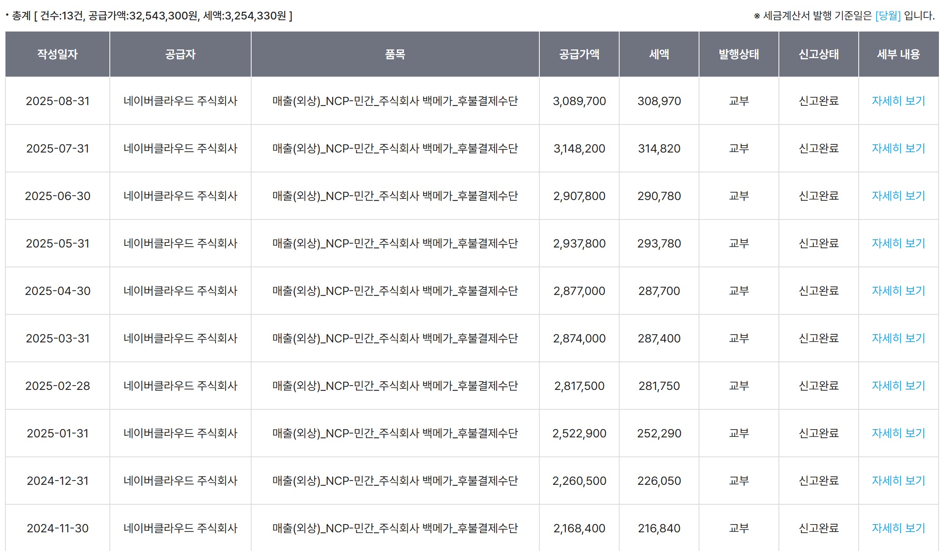This screenshot has height=551, width=944.
Task: Click the [당월] issue-basis link
Action: (888, 16)
